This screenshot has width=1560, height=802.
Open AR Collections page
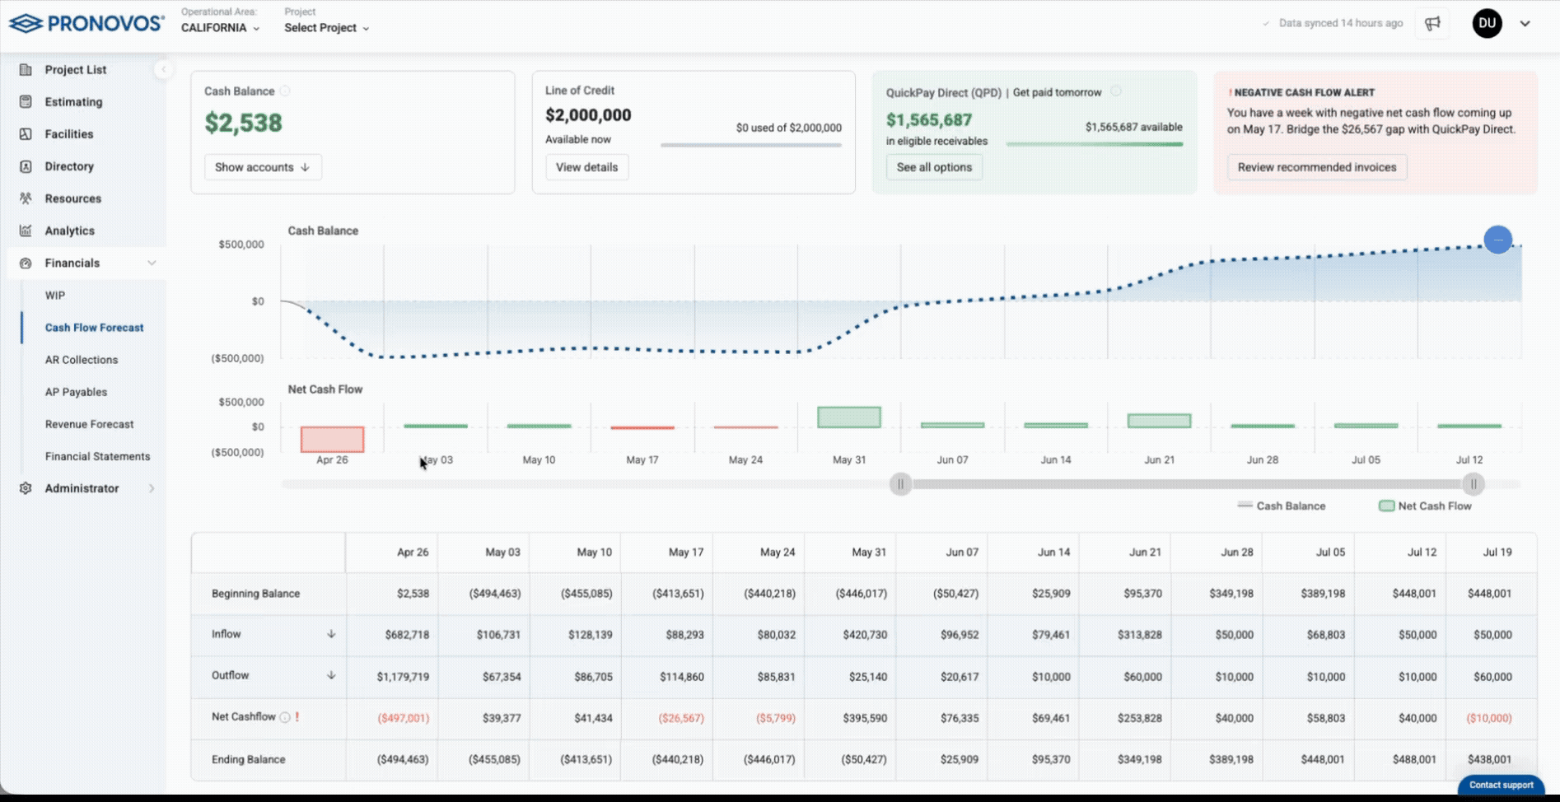82,360
